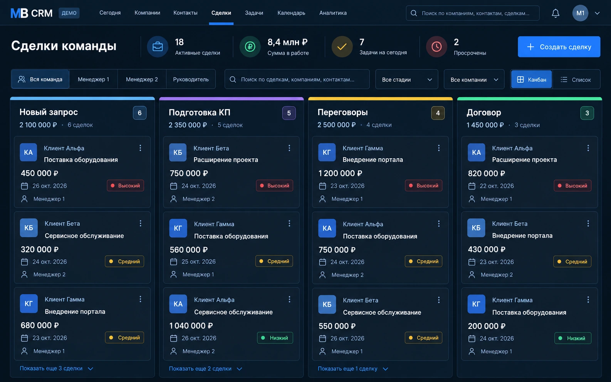Expand Показать еще 2 сделки
Image resolution: width=611 pixels, height=382 pixels.
[x=205, y=369]
